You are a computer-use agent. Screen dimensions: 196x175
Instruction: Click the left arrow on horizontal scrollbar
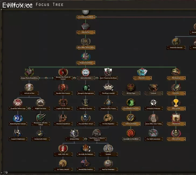[3, 172]
